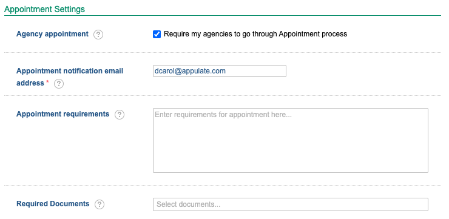Image resolution: width=449 pixels, height=219 pixels.
Task: Click the 'Select documents...' placeholder text
Action: (189, 204)
